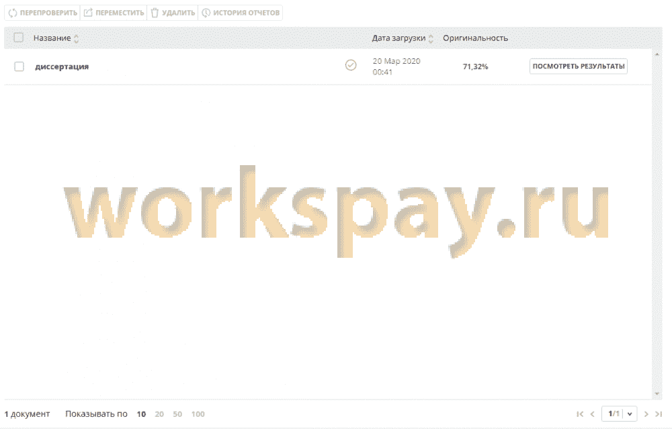
Task: Click the 71,32% originality value
Action: point(475,66)
